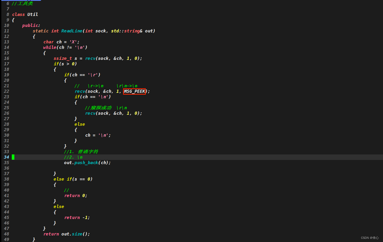Click line number 11 in the gutter

[7, 31]
